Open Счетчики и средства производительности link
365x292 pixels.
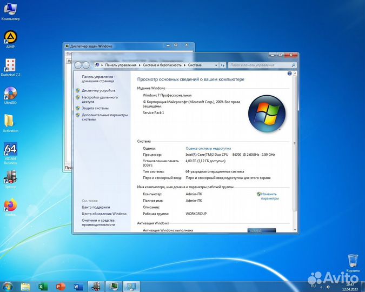point(98,222)
